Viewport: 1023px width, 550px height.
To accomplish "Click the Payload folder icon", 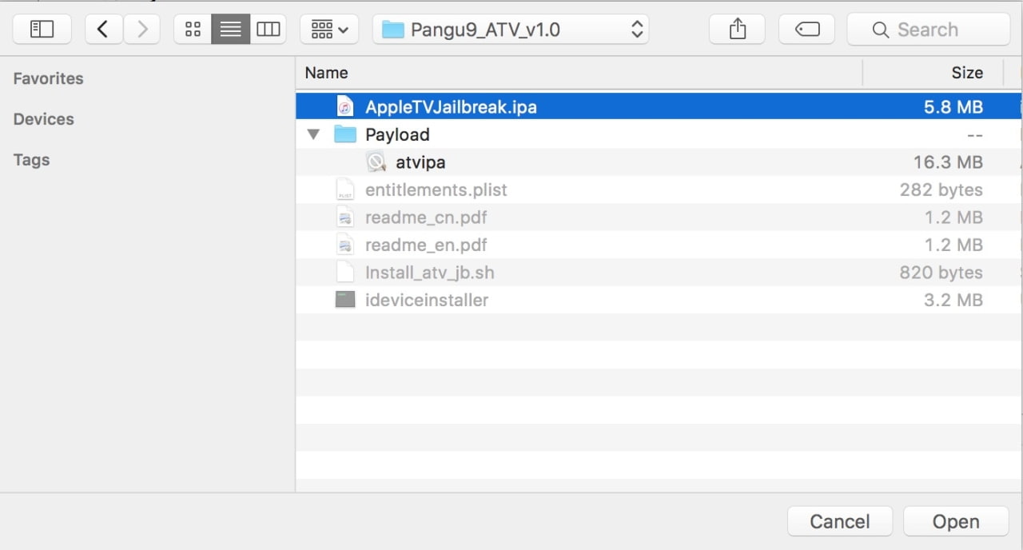I will (344, 134).
